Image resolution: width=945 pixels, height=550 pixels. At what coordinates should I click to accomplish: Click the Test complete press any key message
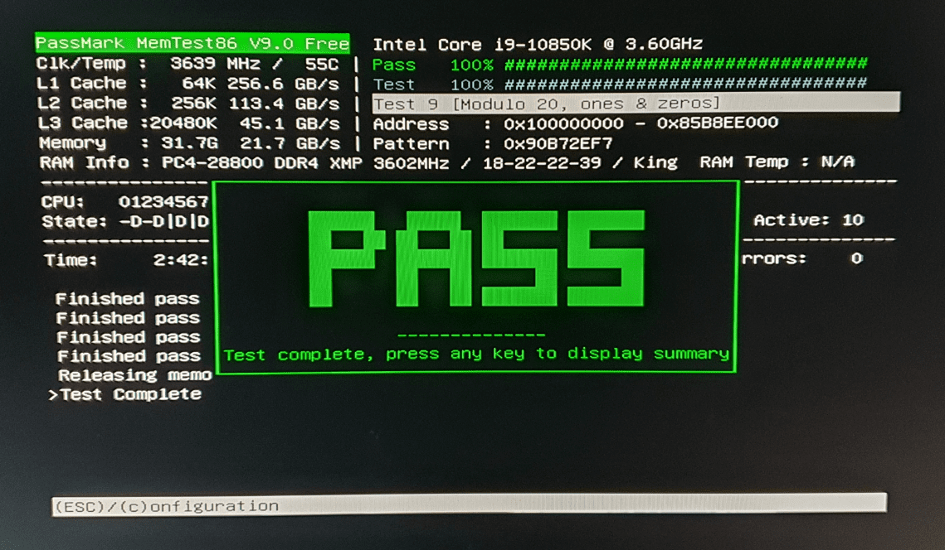(476, 354)
